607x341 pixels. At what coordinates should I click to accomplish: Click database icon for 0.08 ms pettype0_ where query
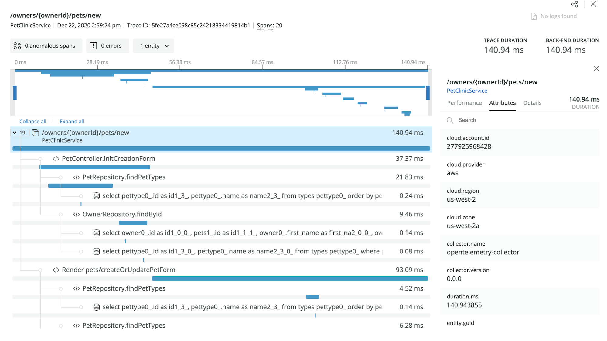pos(97,252)
